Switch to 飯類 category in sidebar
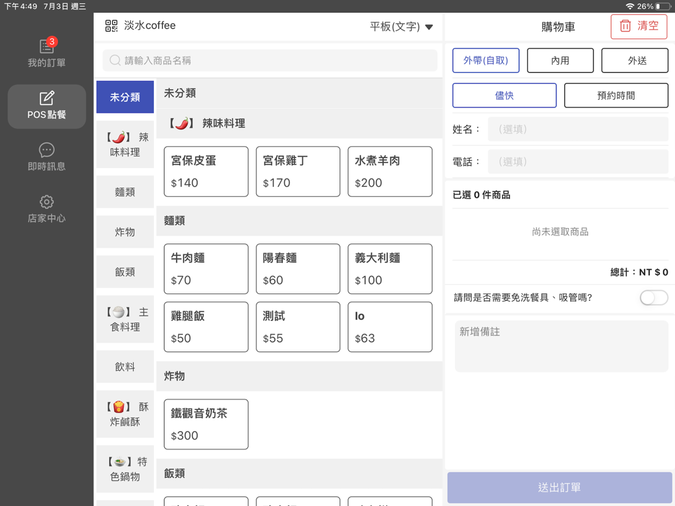 click(125, 272)
